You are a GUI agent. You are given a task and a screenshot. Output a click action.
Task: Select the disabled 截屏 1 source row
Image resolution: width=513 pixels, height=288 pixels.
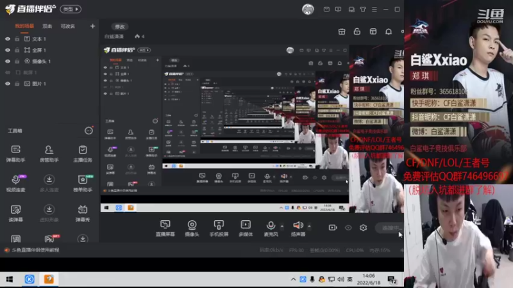49,72
